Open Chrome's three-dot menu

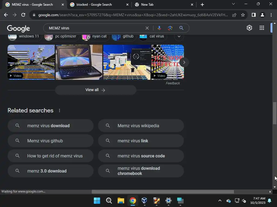point(271,15)
